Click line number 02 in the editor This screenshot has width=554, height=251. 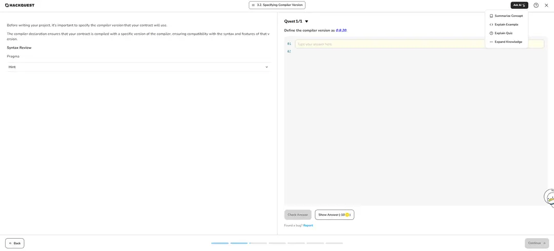click(x=289, y=52)
